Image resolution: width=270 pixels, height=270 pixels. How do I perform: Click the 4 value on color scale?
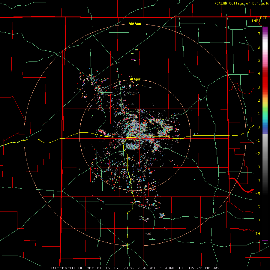259,74
